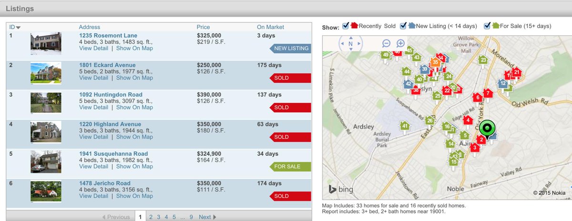Select map marker 5
Screen dimensions: 572x221
465,136
